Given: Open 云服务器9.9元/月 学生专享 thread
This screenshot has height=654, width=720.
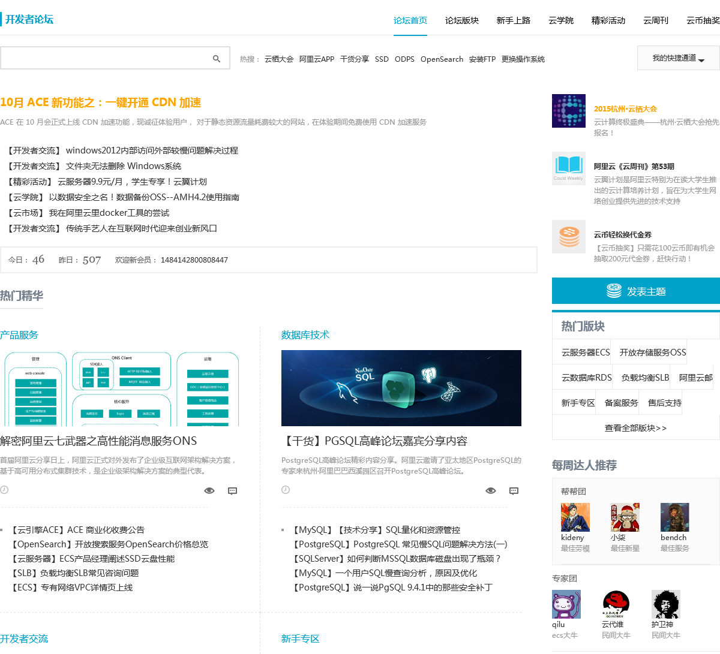Looking at the screenshot, I should (133, 182).
